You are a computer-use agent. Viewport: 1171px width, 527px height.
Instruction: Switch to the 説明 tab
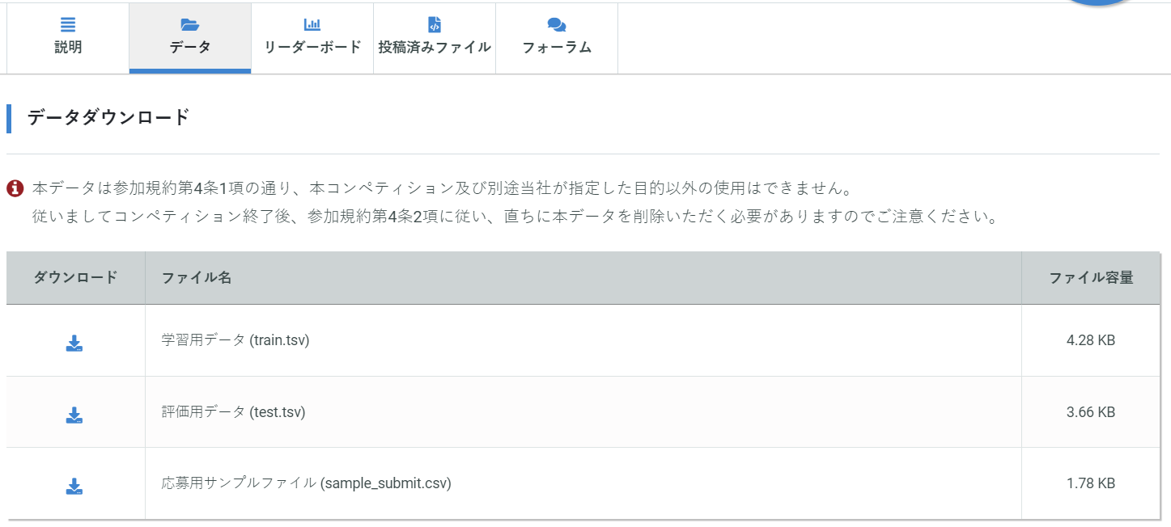(67, 38)
